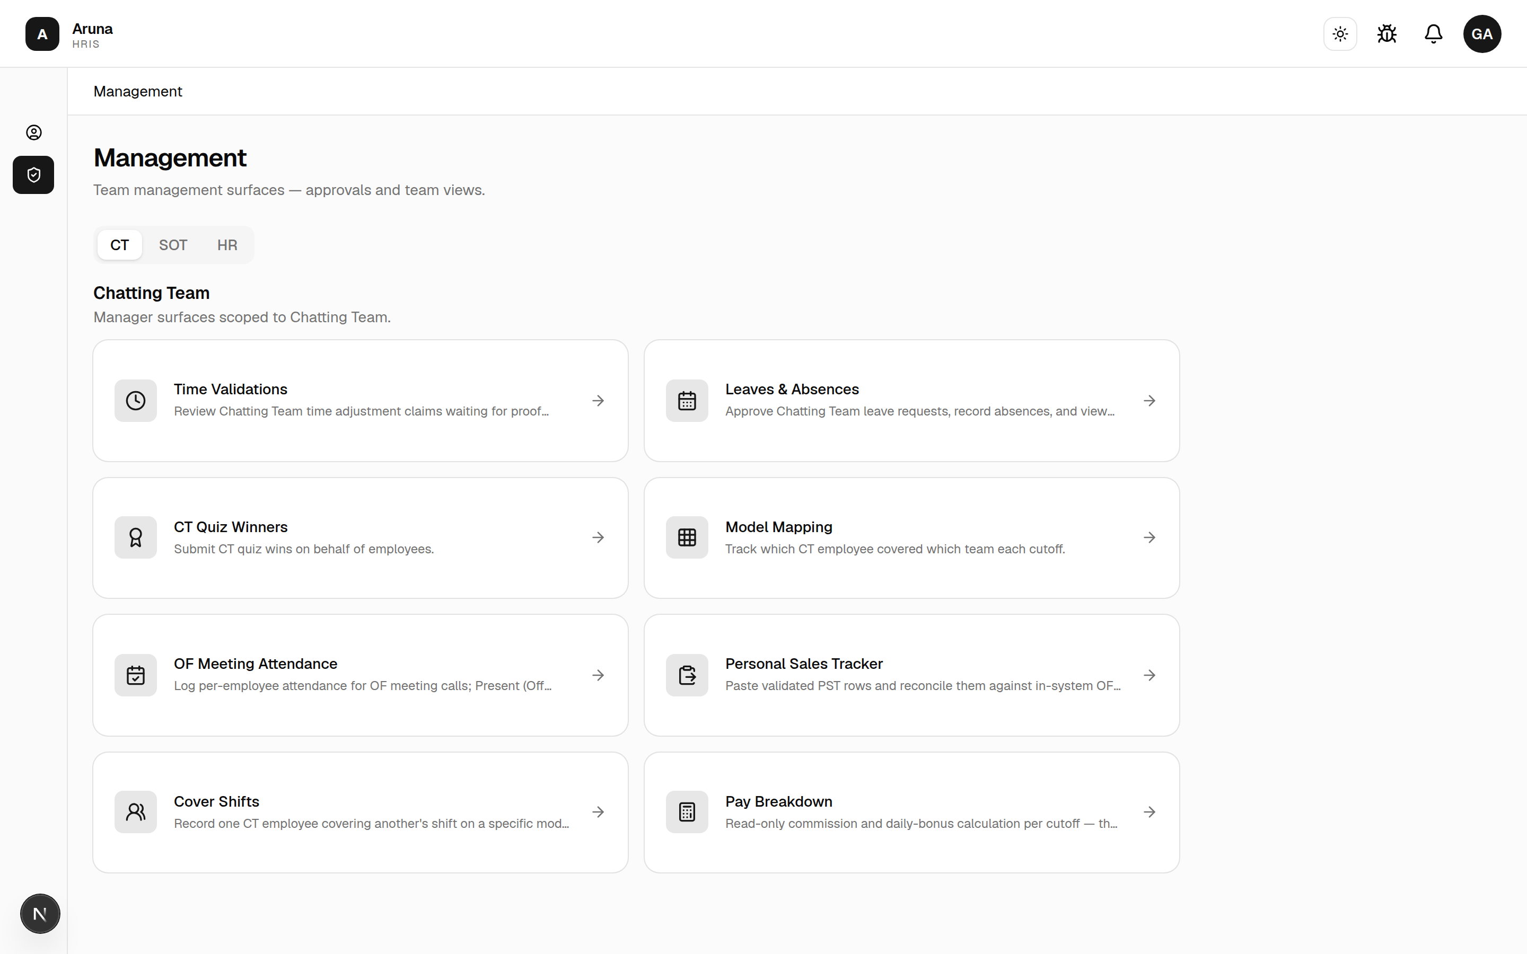The image size is (1527, 954).
Task: Click the "Chatting Team" section heading
Action: 152,293
